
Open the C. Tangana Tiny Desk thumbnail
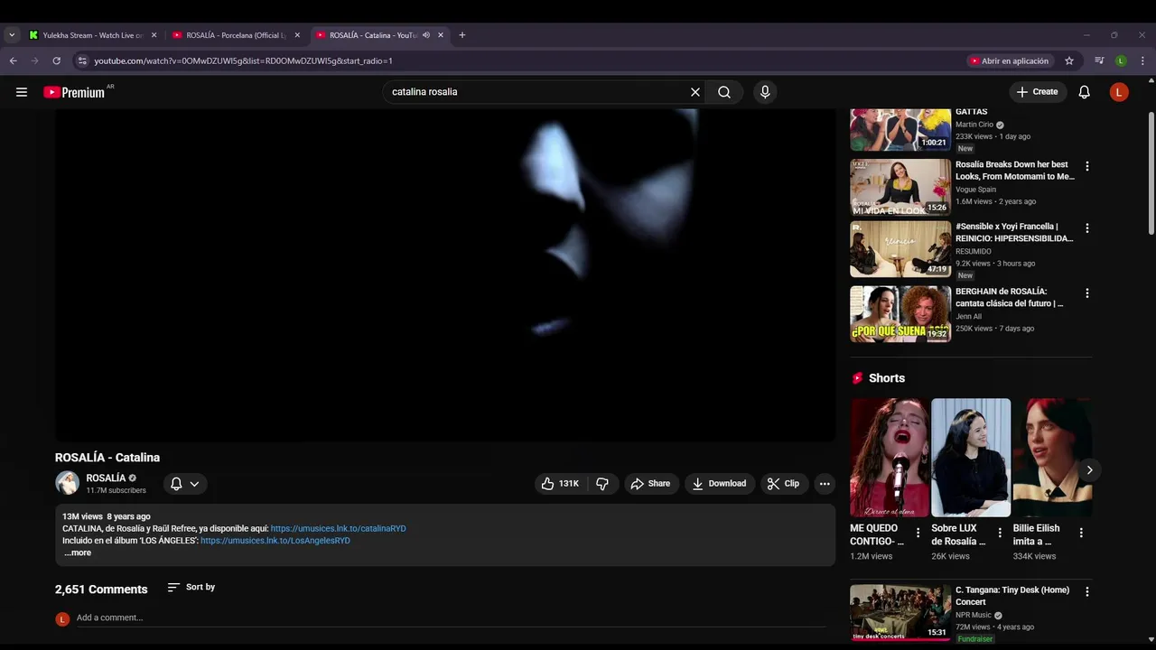[900, 613]
